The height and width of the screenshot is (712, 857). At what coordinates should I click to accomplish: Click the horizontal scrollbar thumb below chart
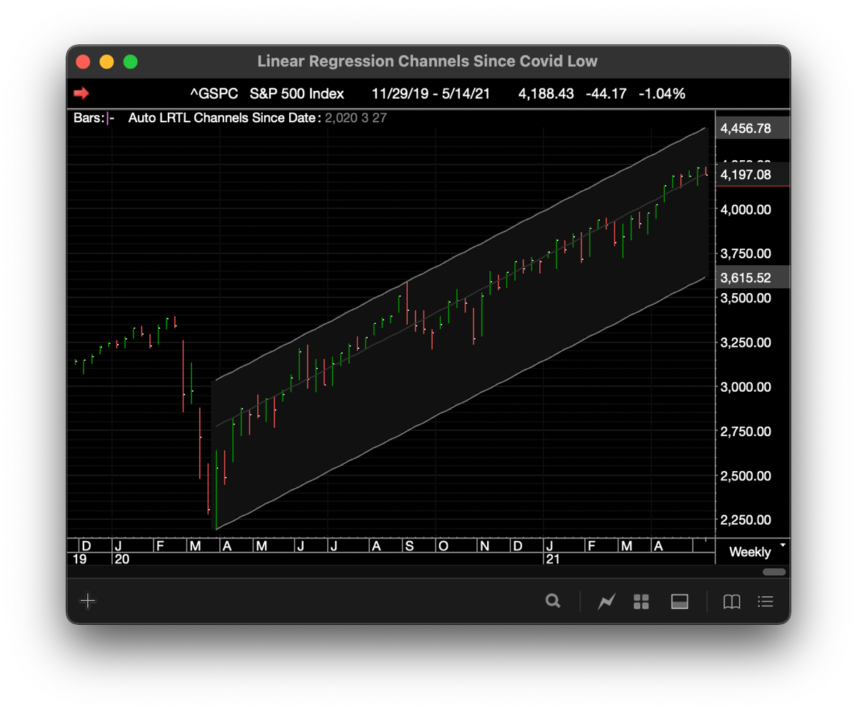(774, 572)
